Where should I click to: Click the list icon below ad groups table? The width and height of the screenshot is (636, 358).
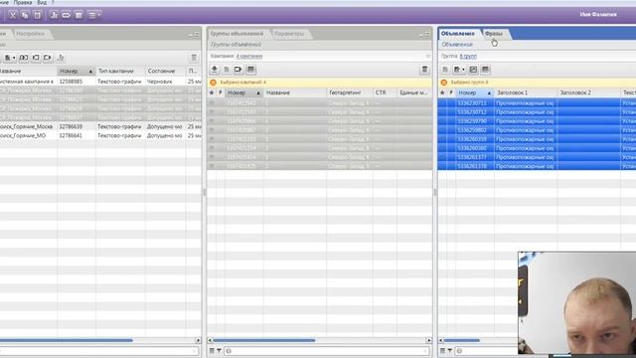212,351
